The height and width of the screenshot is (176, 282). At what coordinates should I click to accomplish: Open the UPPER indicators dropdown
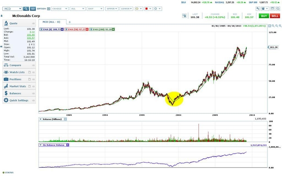coord(111,9)
